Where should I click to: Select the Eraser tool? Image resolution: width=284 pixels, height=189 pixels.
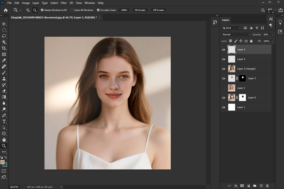pos(4,91)
